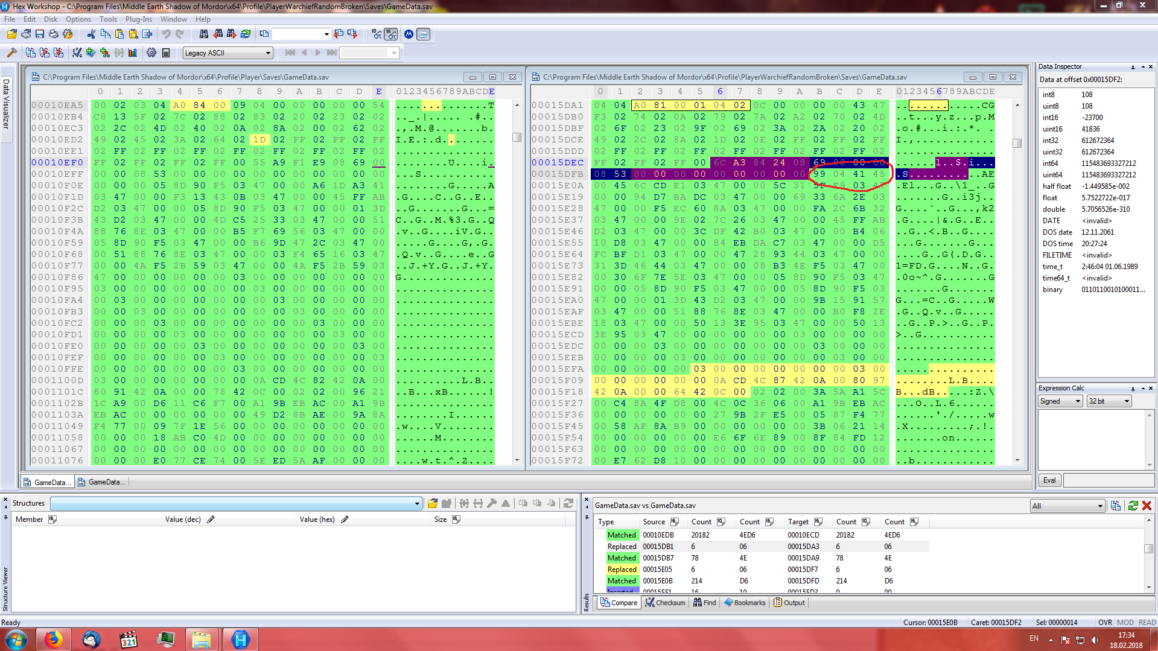Click the Data Visualizer side tab
Viewport: 1158px width, 651px height.
point(7,103)
